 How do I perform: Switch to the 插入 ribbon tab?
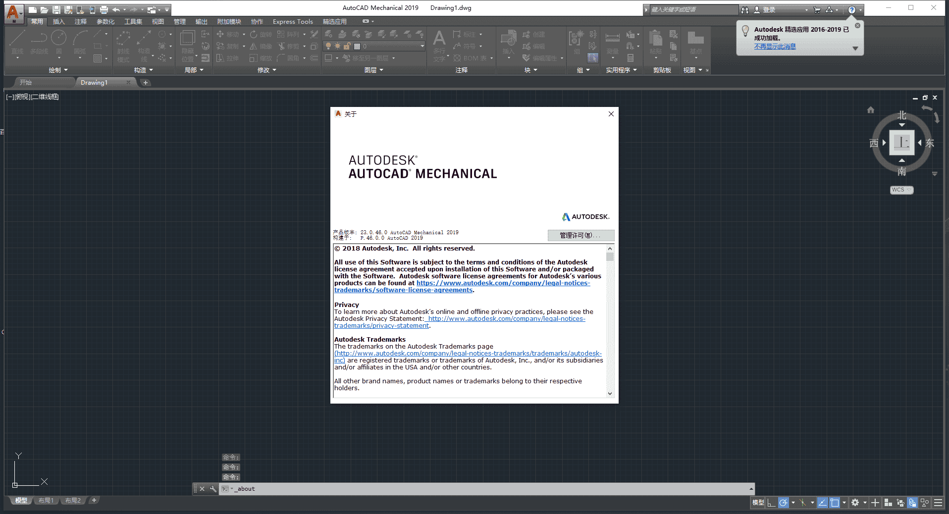[x=58, y=21]
